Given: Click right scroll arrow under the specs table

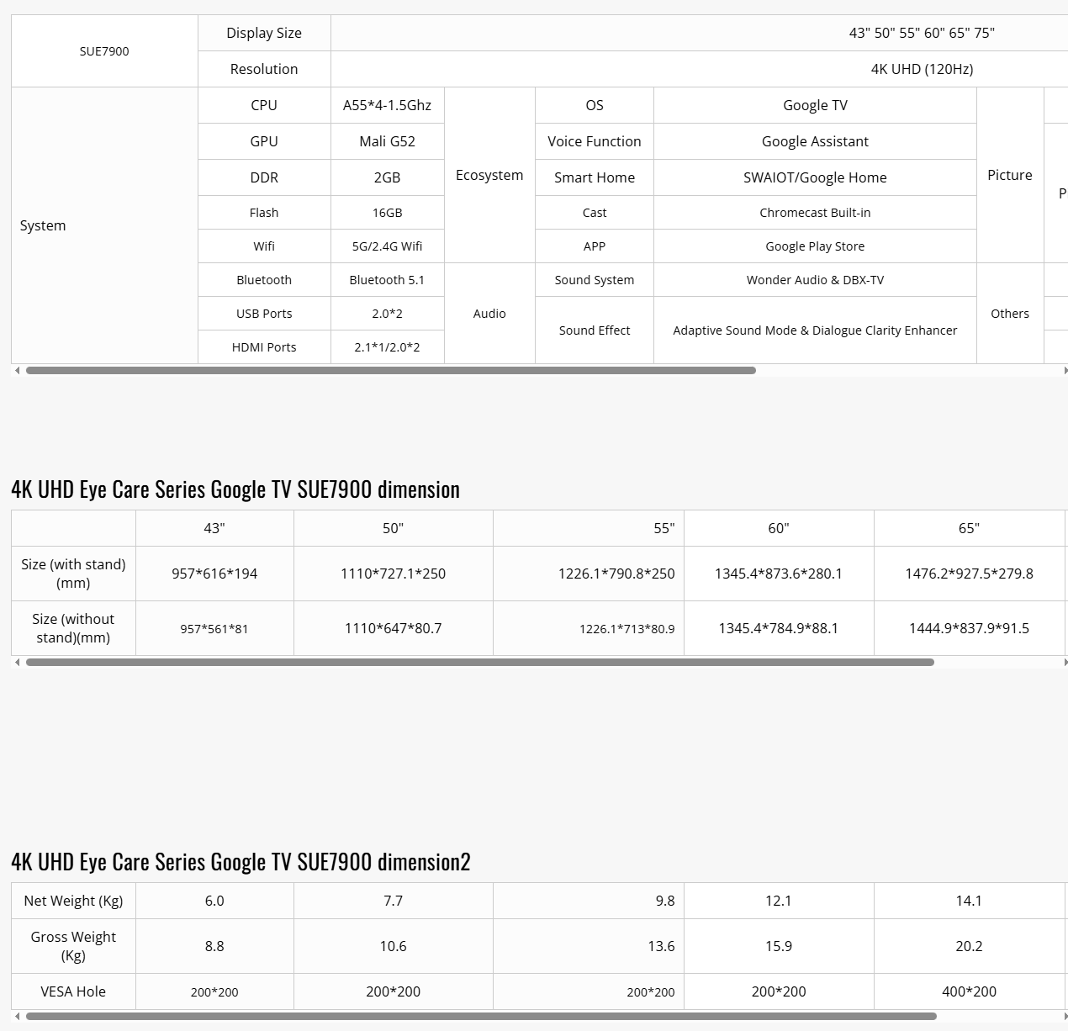Looking at the screenshot, I should (x=1065, y=370).
